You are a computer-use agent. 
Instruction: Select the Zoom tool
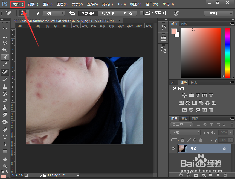pos(5,166)
